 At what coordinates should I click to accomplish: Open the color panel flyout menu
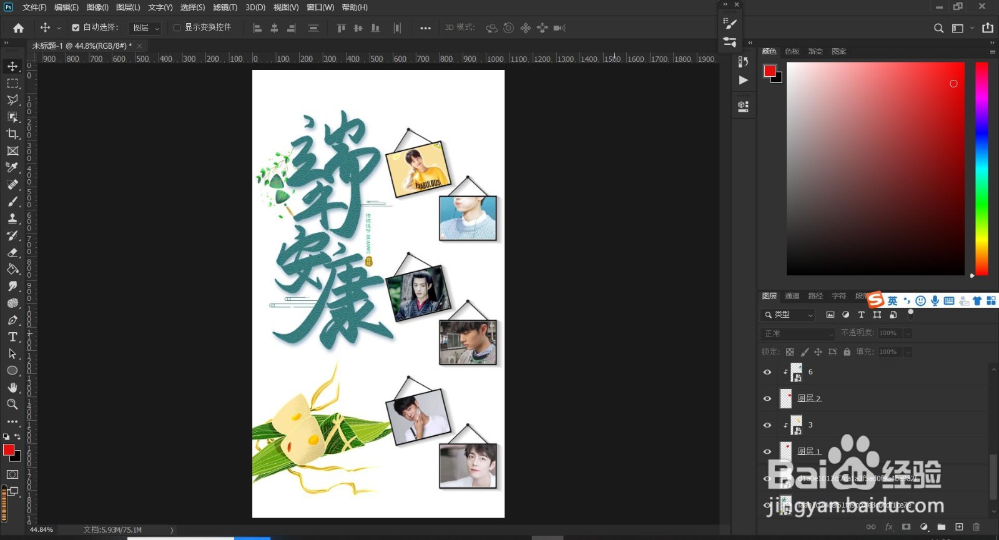[992, 51]
